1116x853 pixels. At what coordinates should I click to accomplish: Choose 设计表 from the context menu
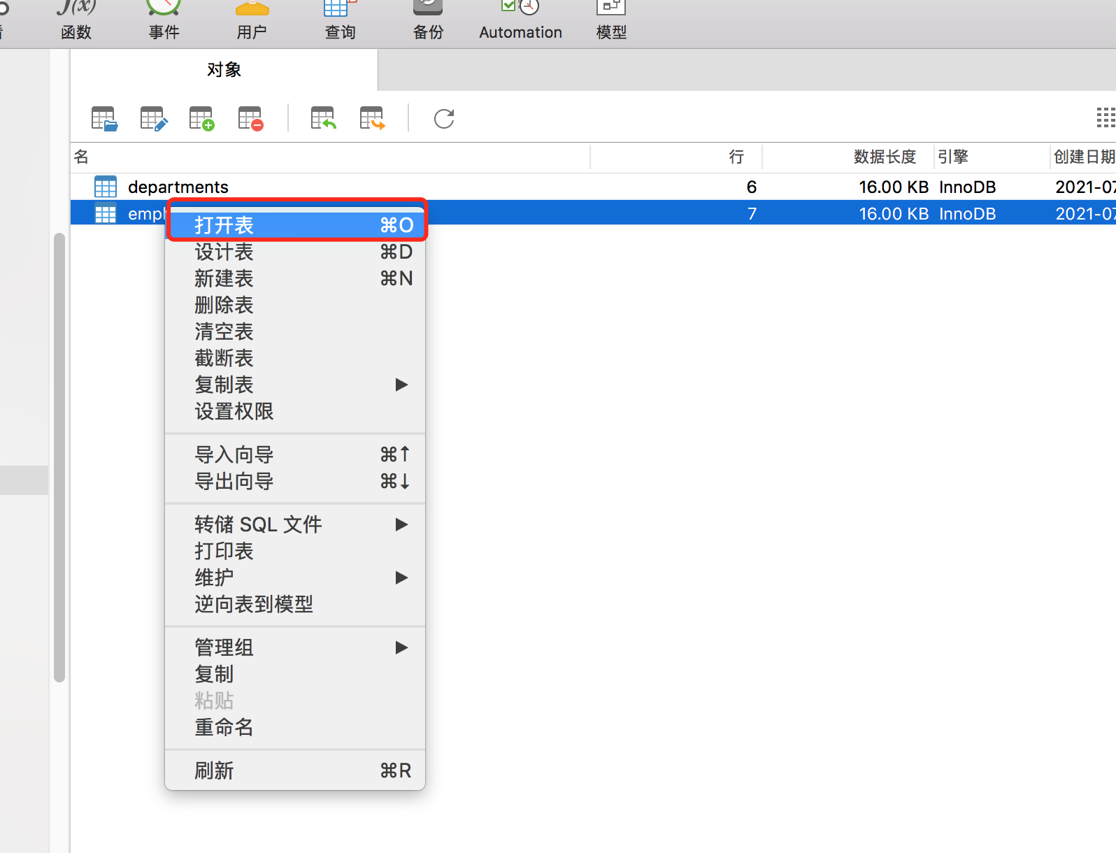pyautogui.click(x=295, y=252)
